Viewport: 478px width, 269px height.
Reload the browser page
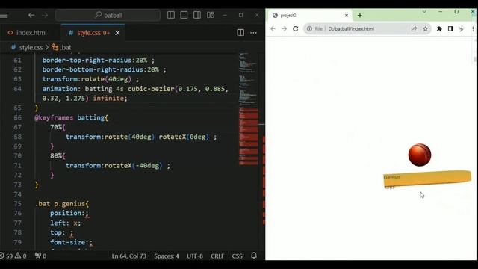[x=296, y=28]
